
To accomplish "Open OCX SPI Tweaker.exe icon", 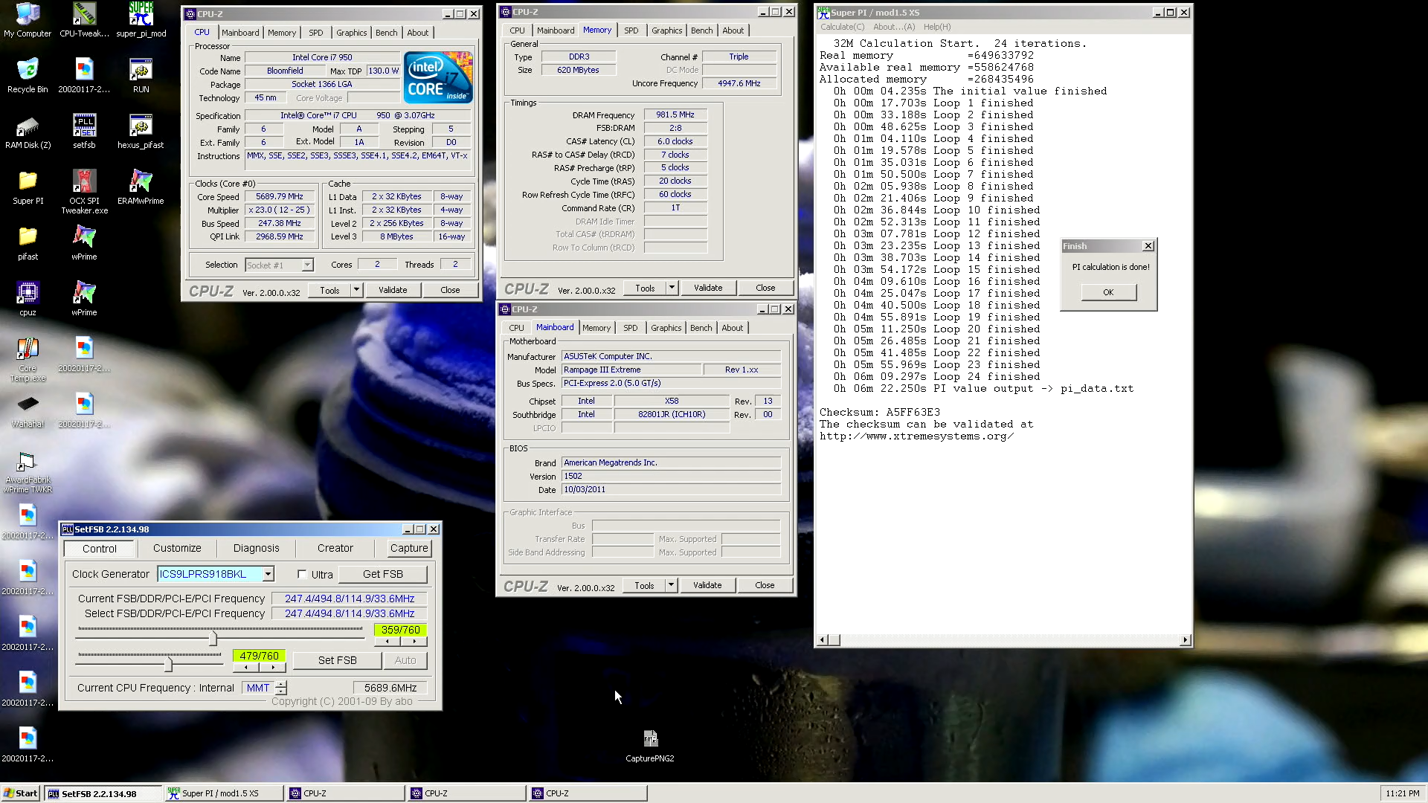I will (84, 191).
